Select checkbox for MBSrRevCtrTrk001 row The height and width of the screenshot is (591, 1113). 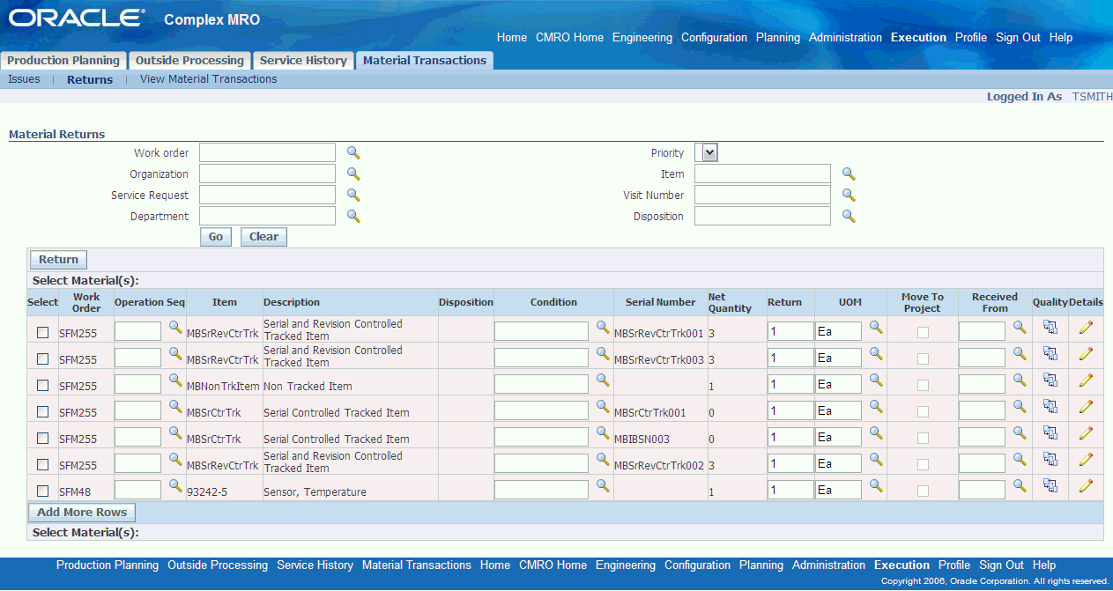click(42, 332)
